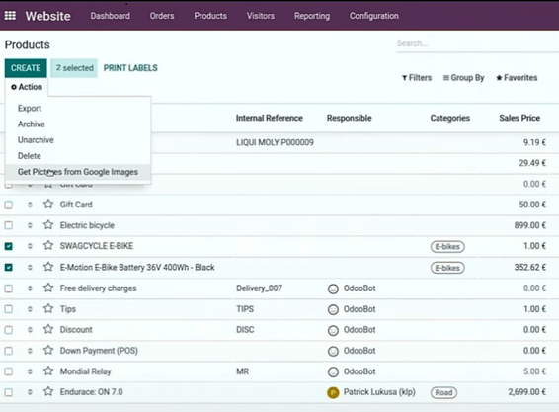
Task: Select the Electric bicycle checkbox
Action: (x=9, y=225)
